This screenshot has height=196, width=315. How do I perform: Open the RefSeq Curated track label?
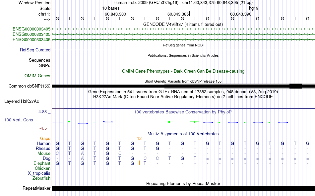click(x=35, y=50)
